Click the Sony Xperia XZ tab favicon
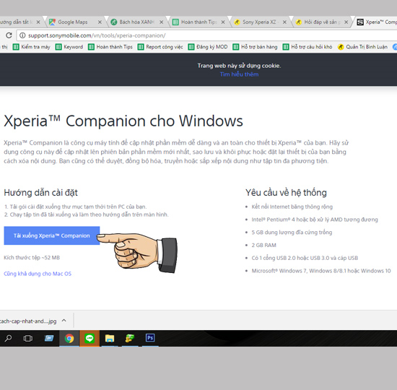 [237, 22]
